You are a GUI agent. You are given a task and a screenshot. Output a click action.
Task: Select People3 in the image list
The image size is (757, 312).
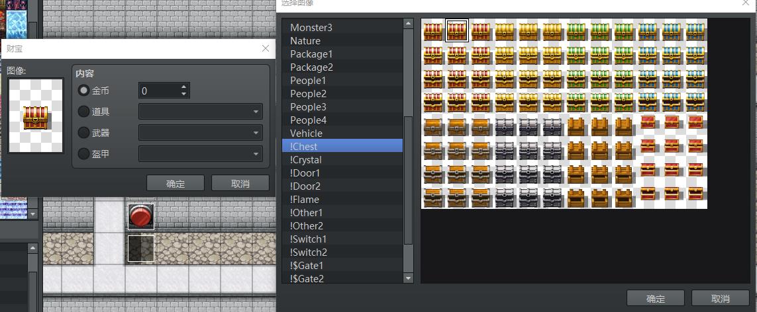342,107
